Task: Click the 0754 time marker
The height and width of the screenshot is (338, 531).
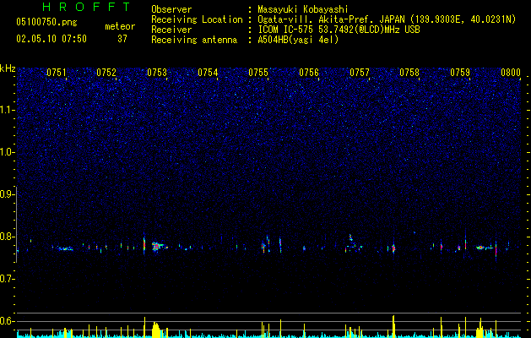Action: click(x=208, y=73)
